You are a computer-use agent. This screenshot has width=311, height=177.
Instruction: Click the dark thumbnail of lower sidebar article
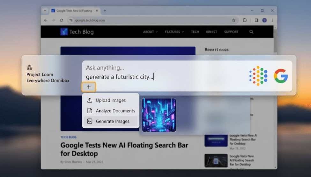[x=216, y=160]
